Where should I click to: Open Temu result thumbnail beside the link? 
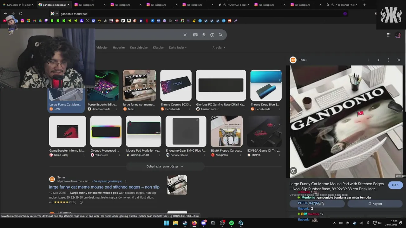click(177, 185)
